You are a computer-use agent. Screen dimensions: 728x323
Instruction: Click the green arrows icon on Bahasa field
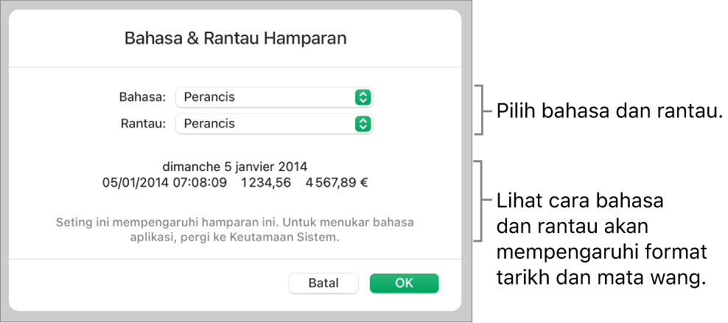[x=362, y=97]
